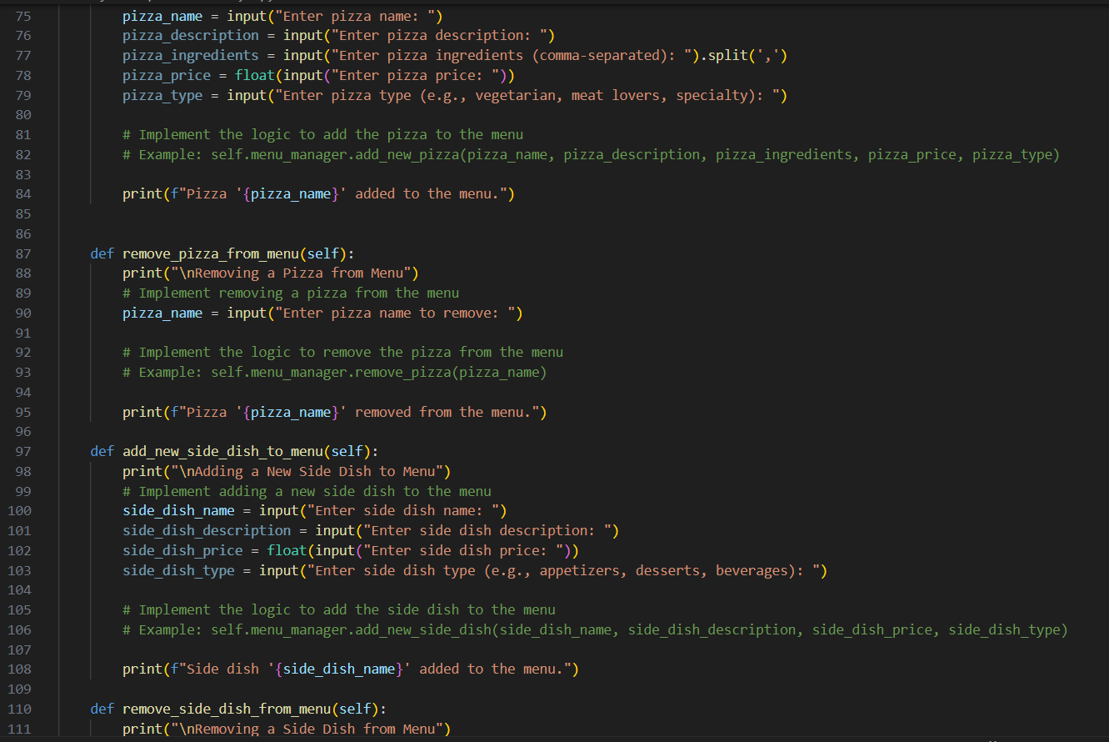
Task: Click comment "Implement the logic to add the side dish"
Action: (339, 609)
